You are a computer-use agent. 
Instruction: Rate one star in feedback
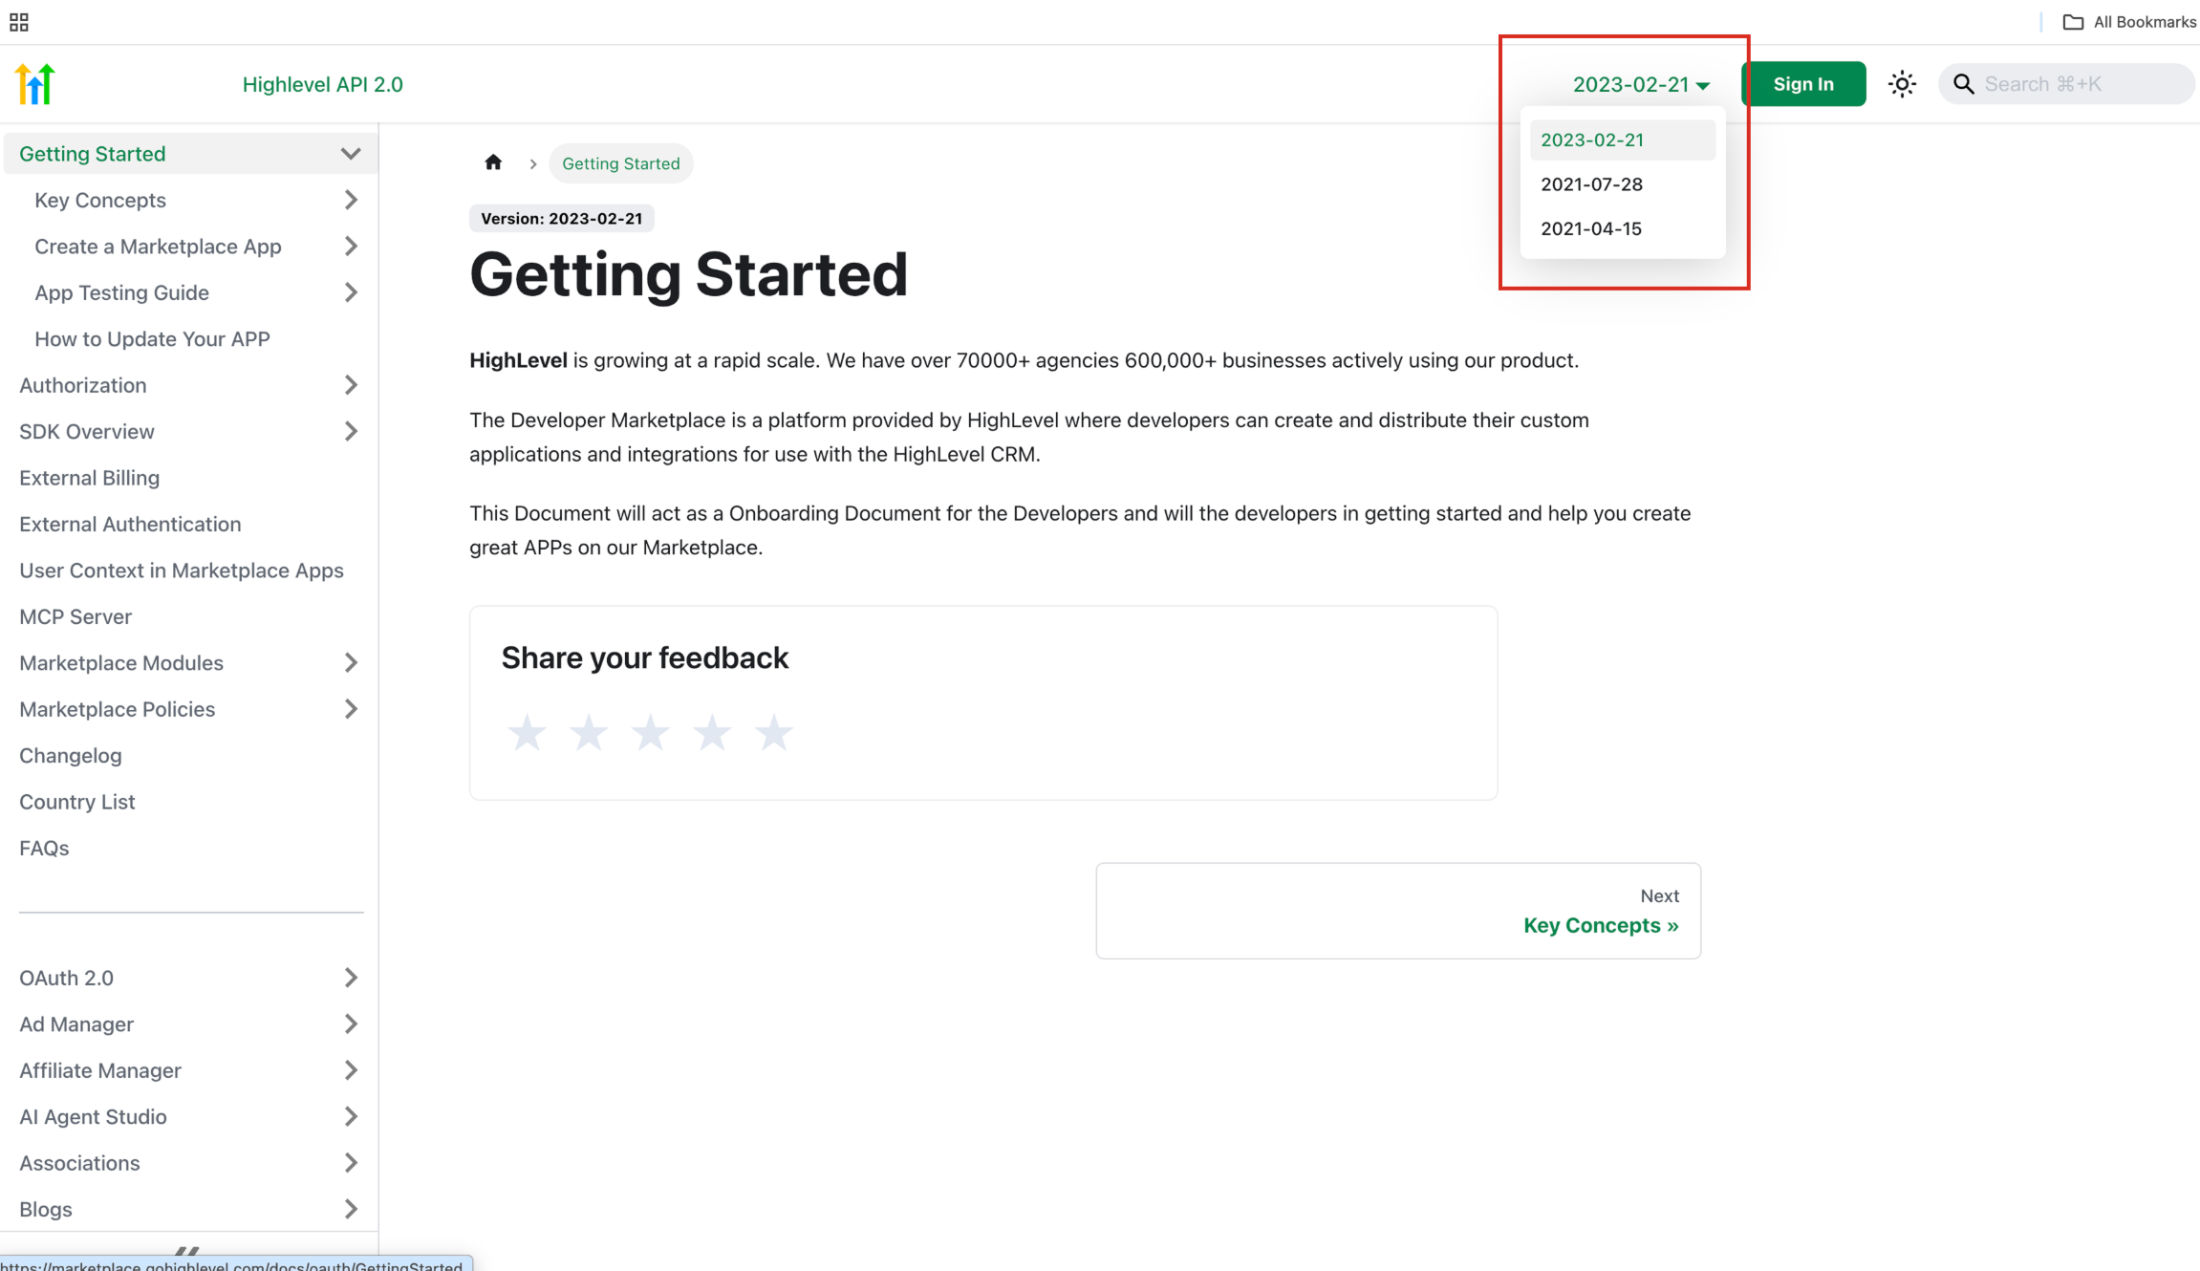pos(527,733)
